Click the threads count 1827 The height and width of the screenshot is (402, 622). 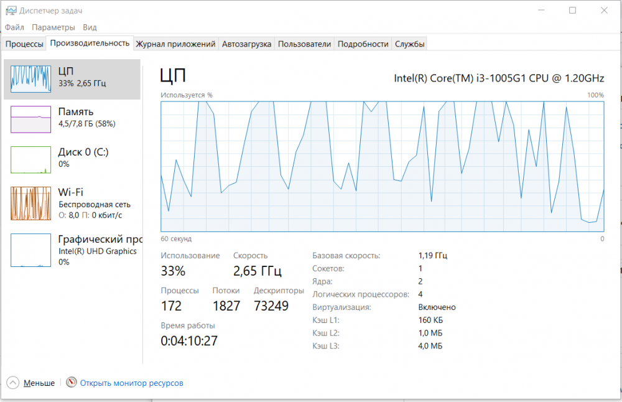click(x=226, y=306)
